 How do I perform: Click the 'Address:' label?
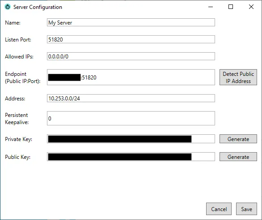15,99
